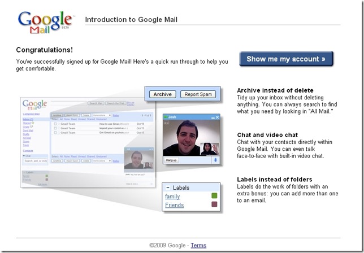Open the family label link

(x=172, y=197)
